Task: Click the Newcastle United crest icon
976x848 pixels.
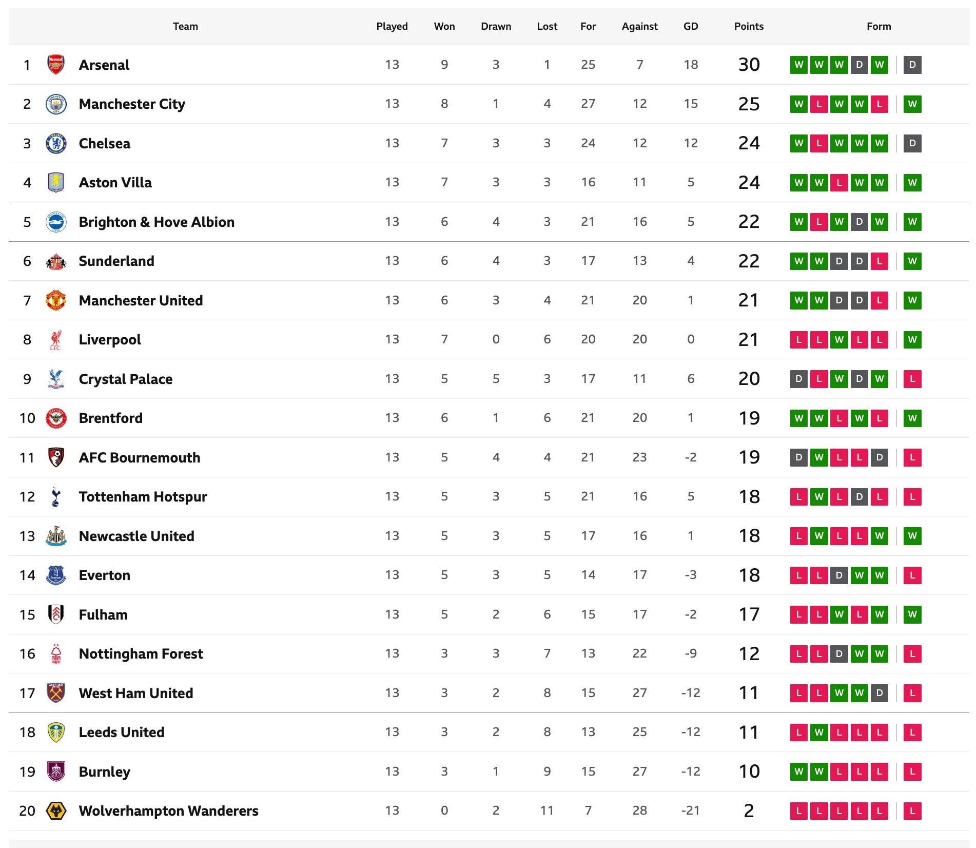Action: 56,536
